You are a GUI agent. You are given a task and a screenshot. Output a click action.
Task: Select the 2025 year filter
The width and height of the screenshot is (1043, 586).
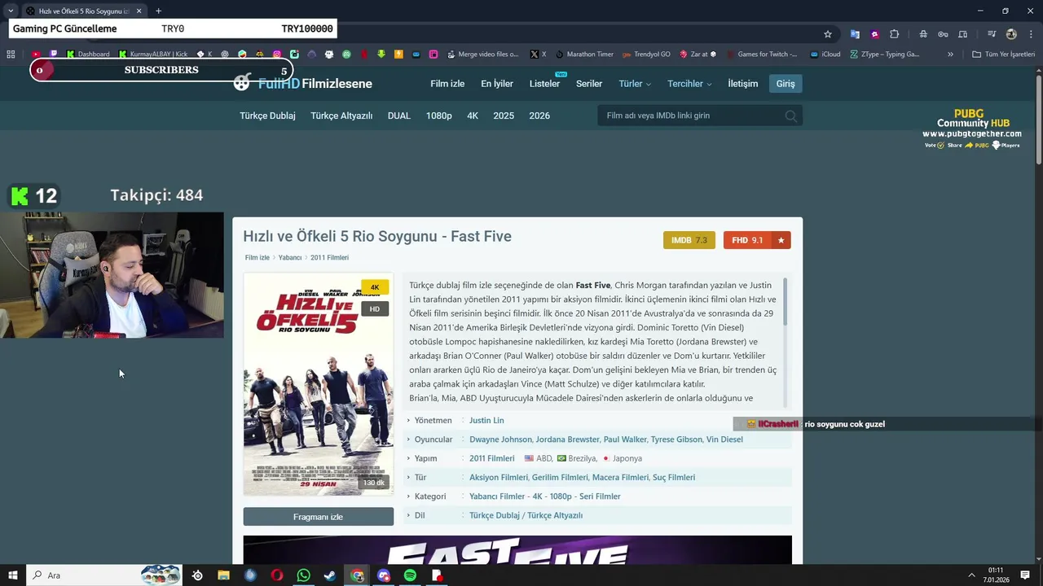pyautogui.click(x=504, y=116)
